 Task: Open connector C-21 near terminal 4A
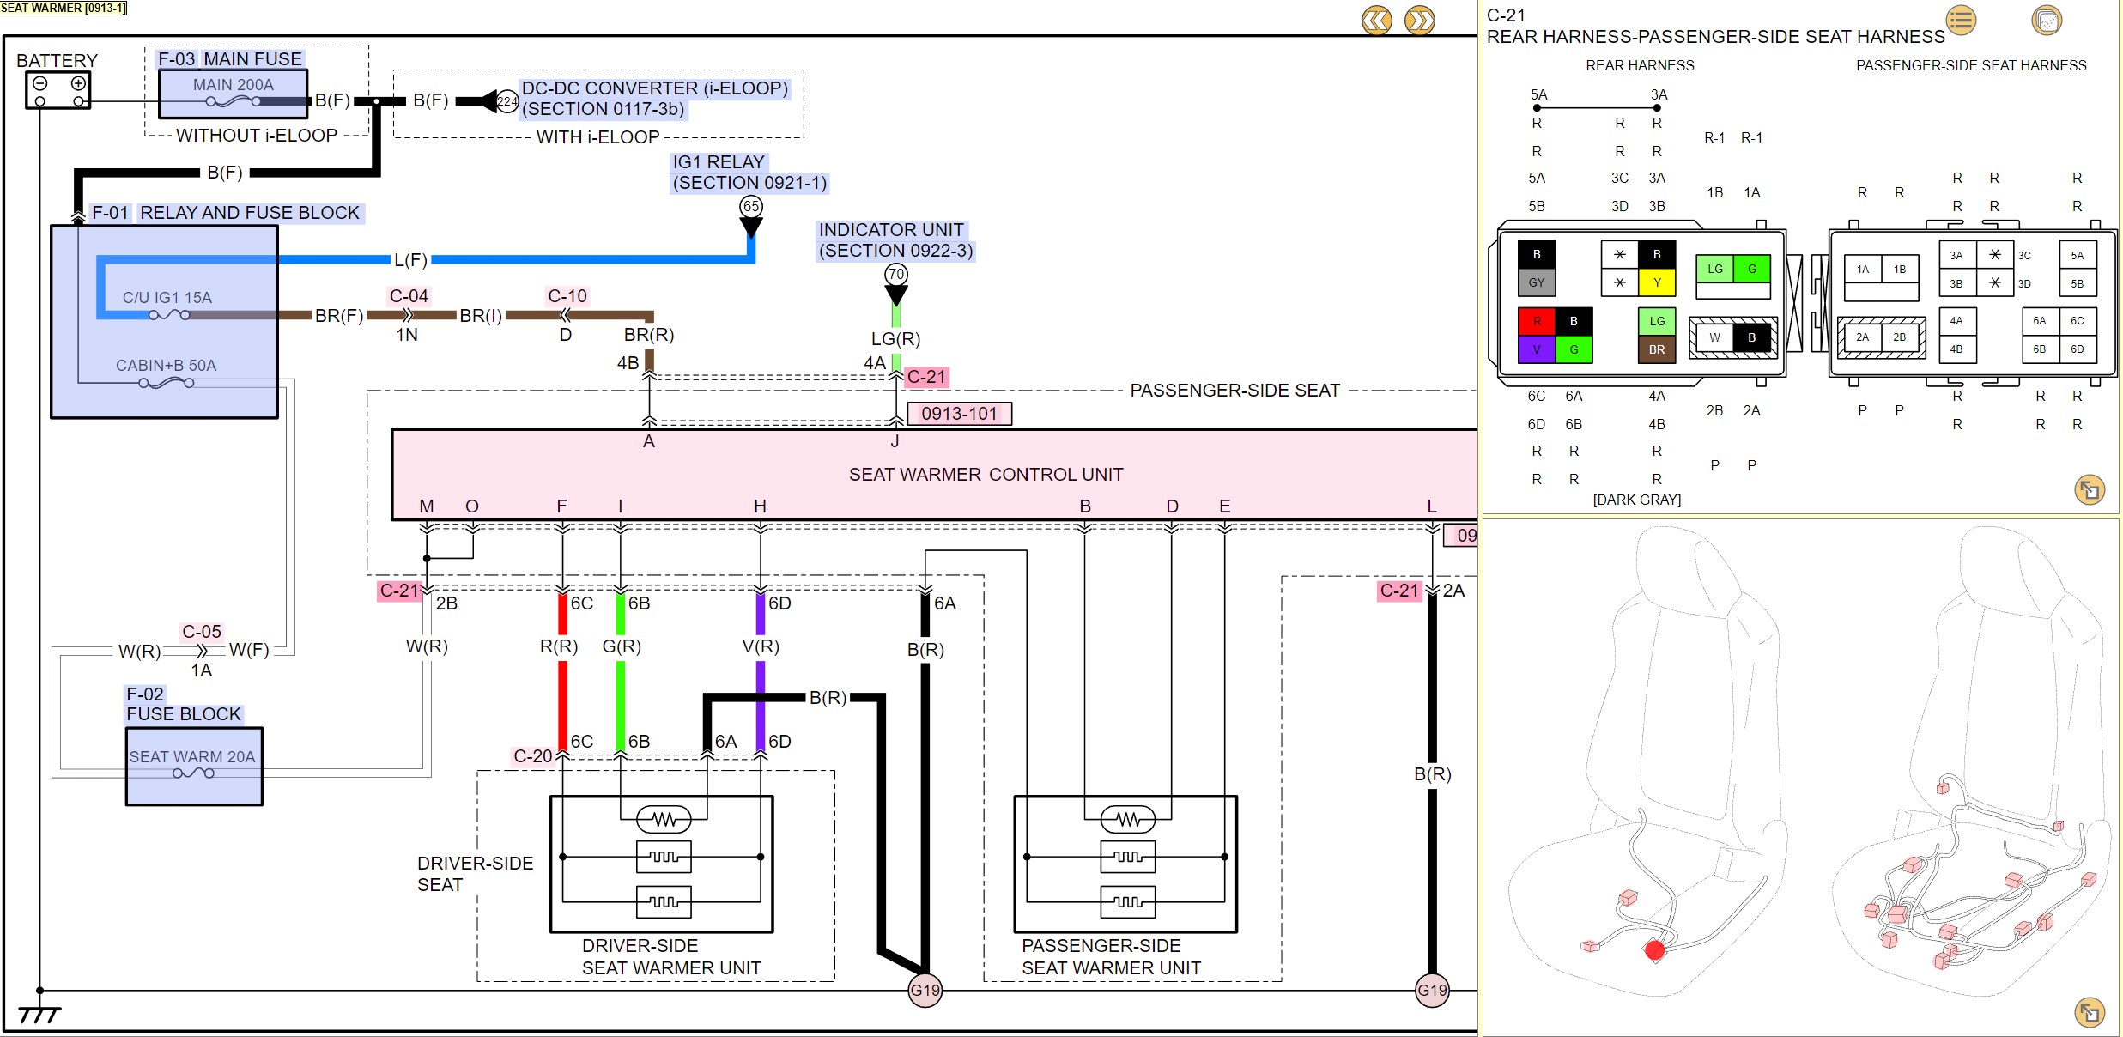click(x=926, y=377)
